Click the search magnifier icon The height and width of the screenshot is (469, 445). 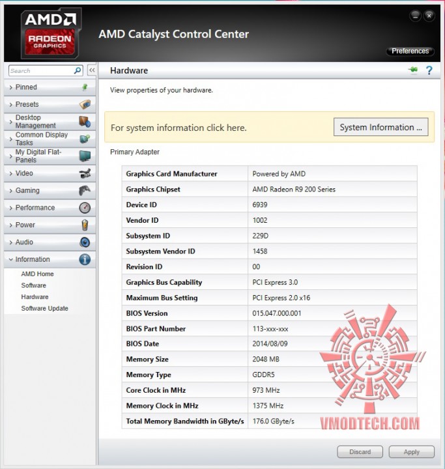(x=78, y=70)
